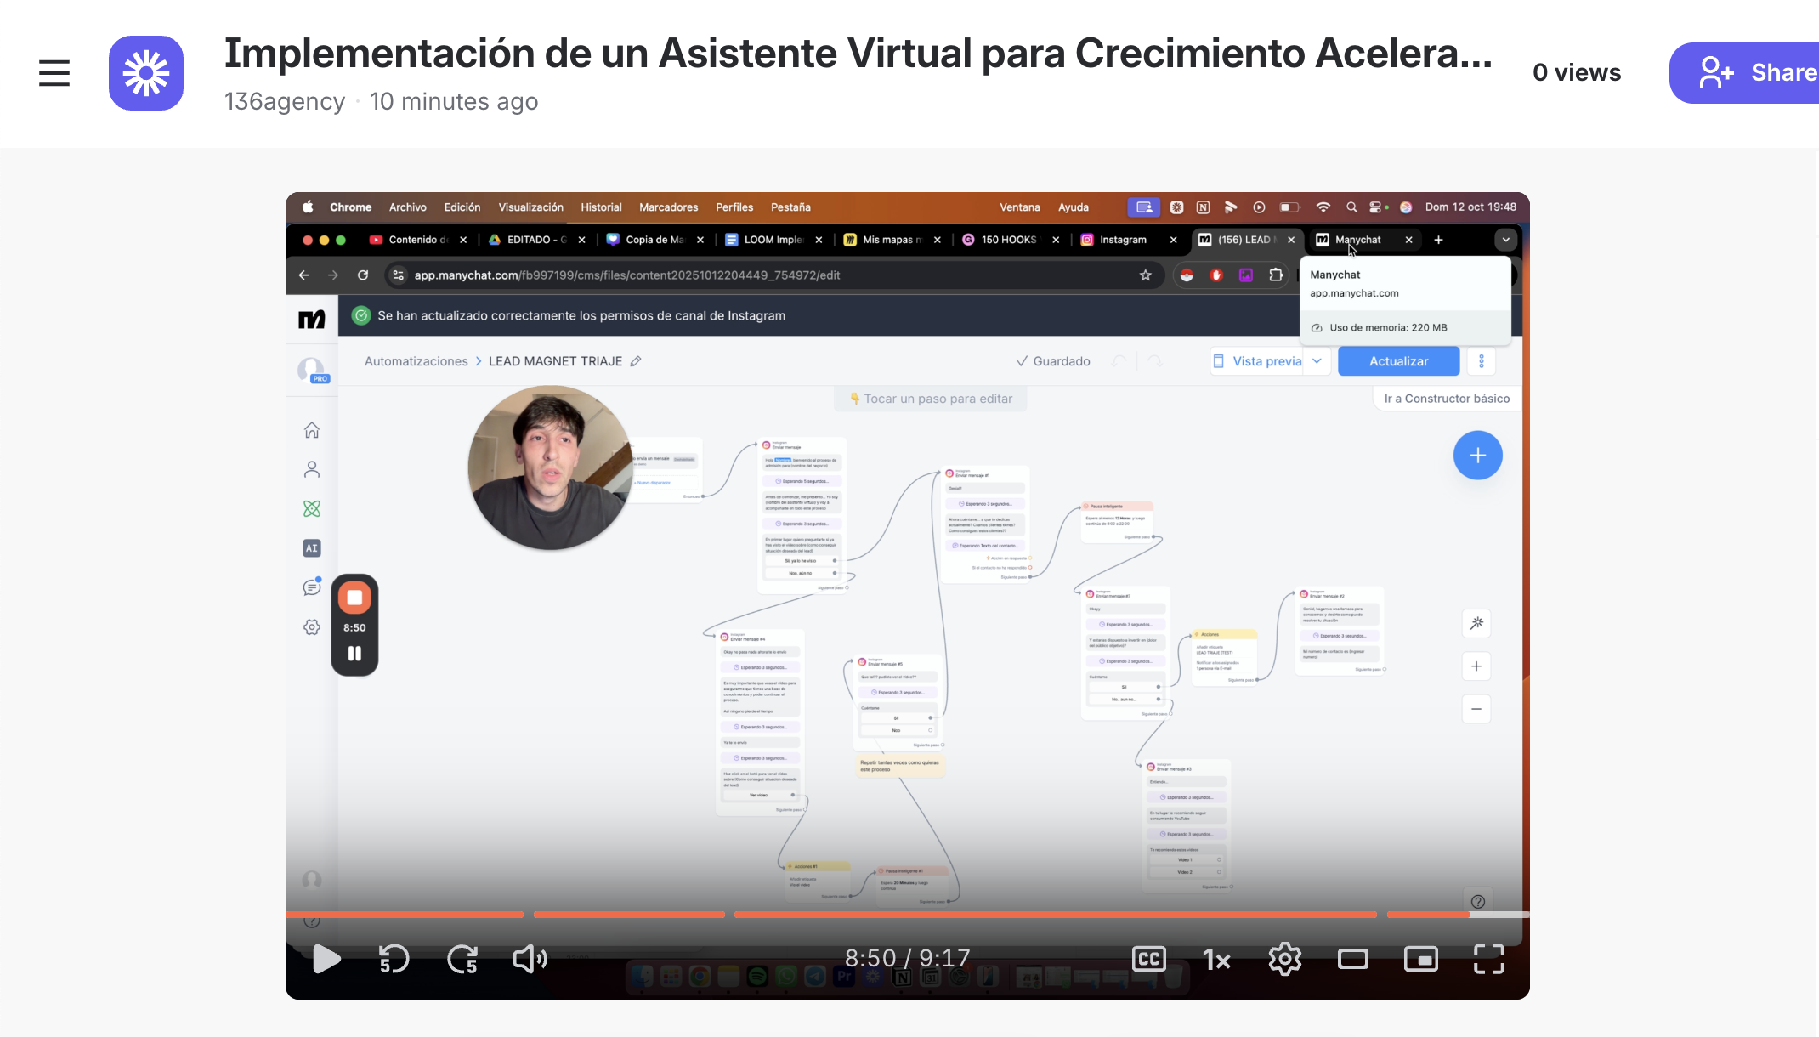Click the video title text

point(858,54)
